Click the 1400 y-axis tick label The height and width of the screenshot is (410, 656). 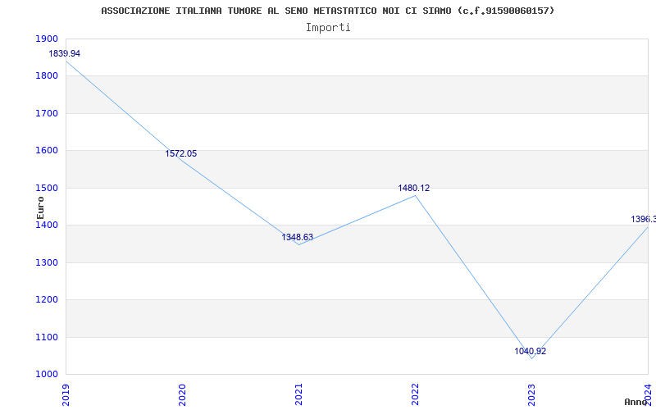[x=47, y=225]
